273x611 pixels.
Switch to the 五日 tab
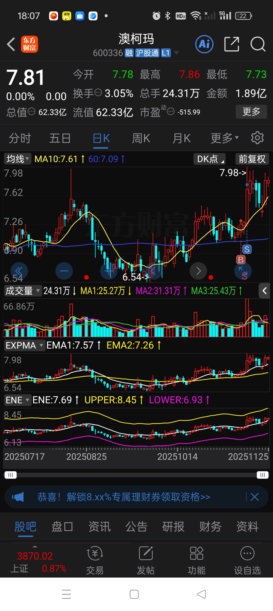(x=60, y=138)
